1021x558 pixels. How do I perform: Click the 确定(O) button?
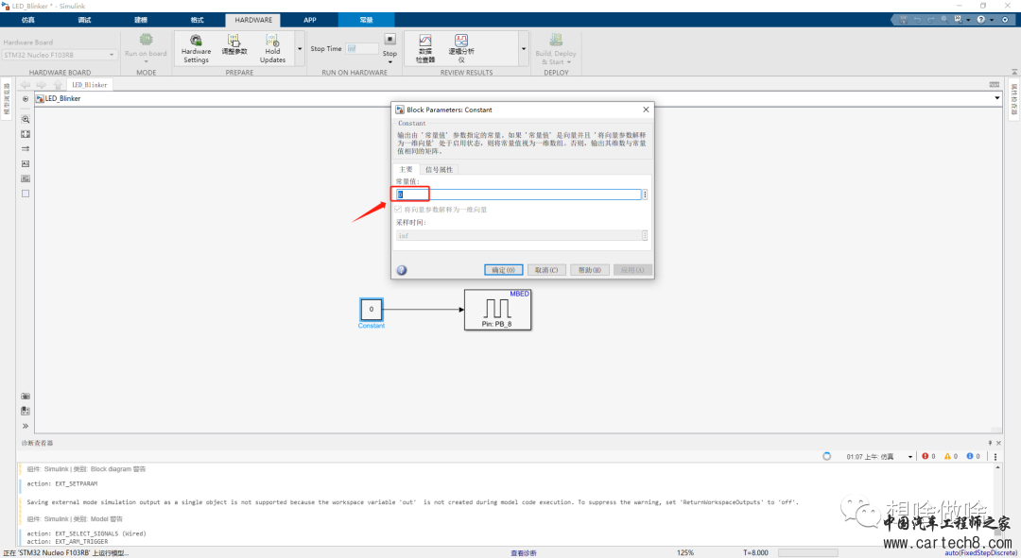(x=503, y=270)
